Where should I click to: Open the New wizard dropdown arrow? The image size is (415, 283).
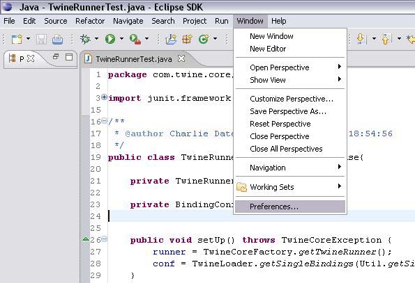pos(28,40)
